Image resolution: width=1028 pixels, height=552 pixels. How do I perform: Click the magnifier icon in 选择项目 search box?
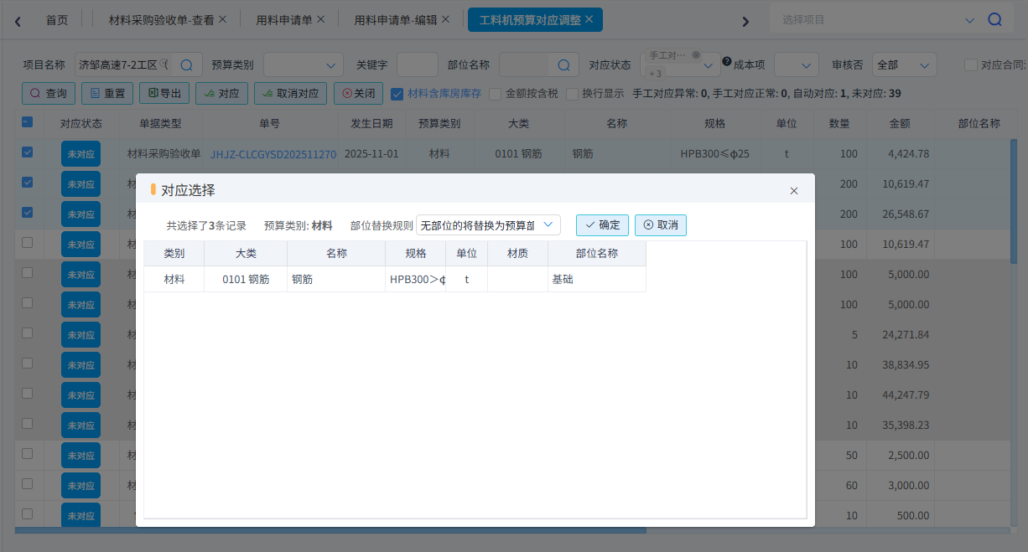click(x=994, y=18)
